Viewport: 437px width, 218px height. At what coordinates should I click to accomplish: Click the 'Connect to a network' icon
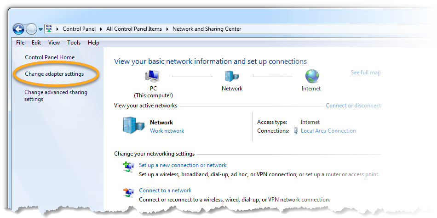(x=128, y=193)
